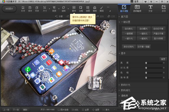Image resolution: width=169 pixels, height=112 pixels.
Task: Go to next image with 下一张
Action: 16,110
